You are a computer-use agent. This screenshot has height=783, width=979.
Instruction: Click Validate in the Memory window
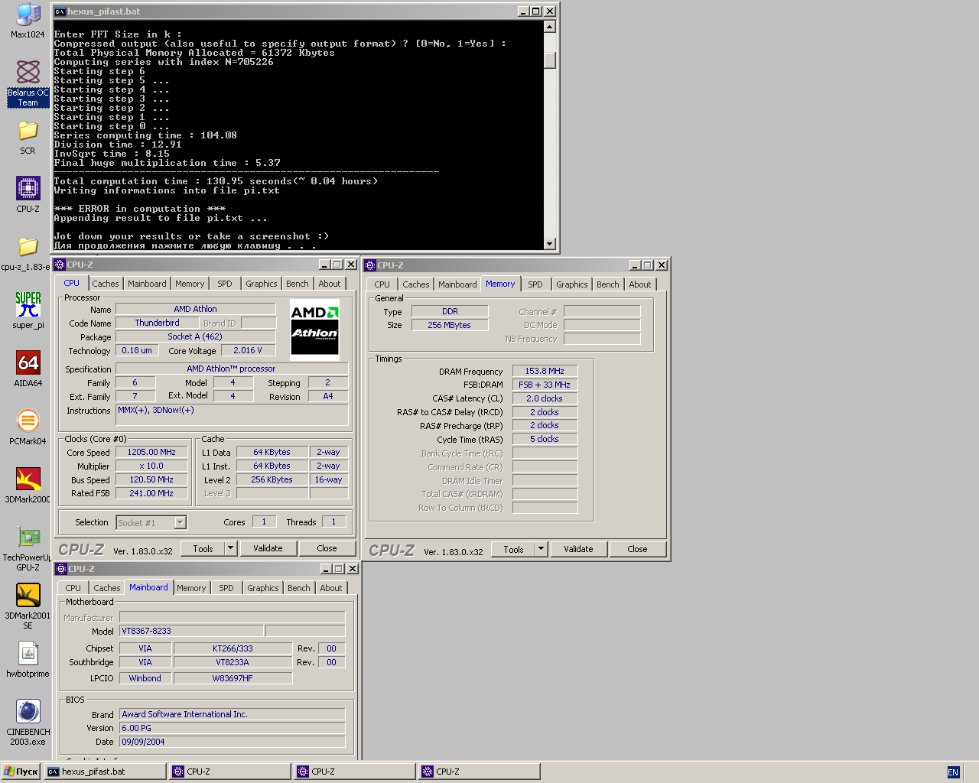point(578,549)
